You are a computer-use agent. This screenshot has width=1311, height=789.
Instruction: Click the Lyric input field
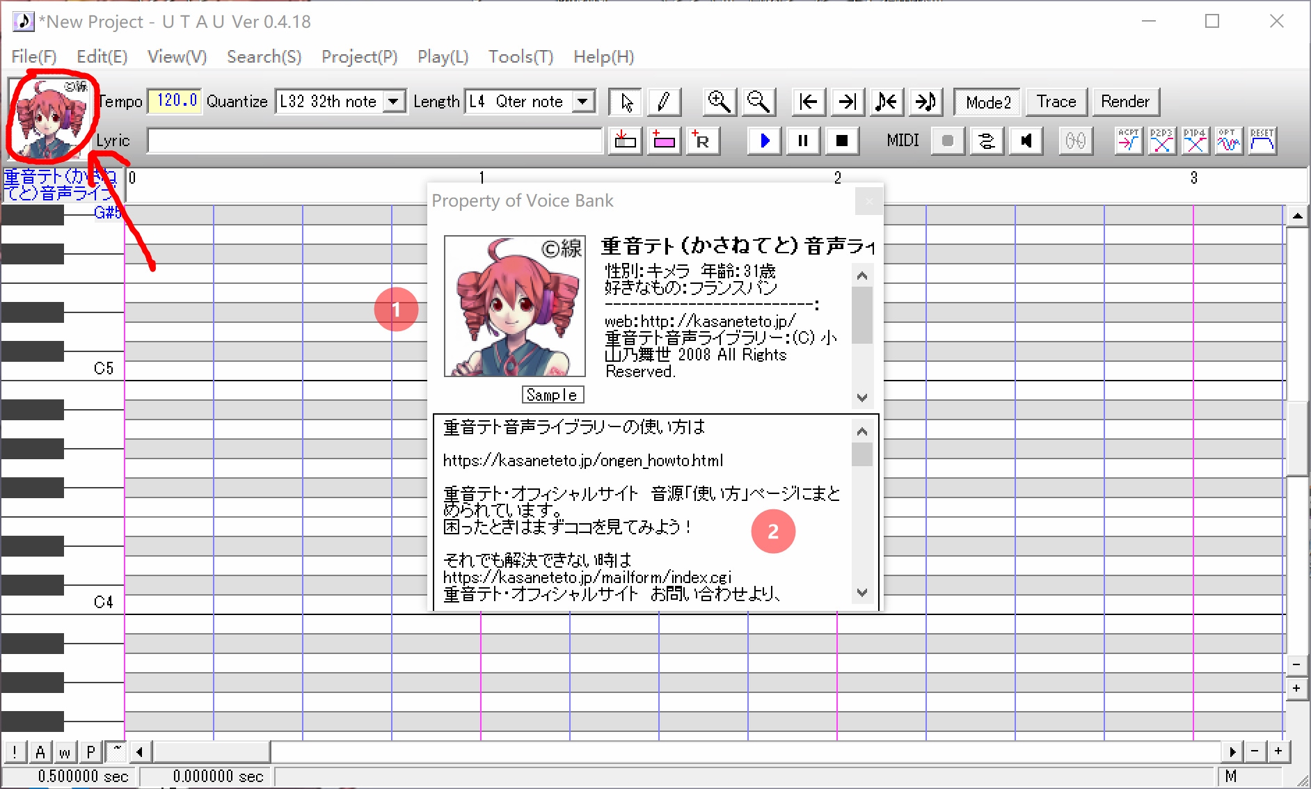[x=375, y=141]
